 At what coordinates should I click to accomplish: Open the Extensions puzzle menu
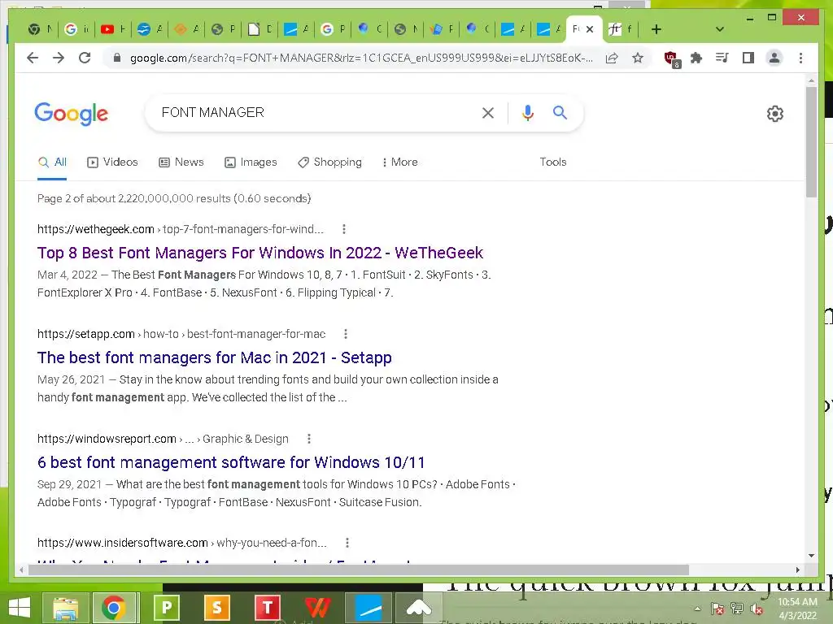tap(696, 58)
